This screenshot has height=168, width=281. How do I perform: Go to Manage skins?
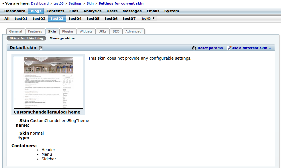click(x=62, y=38)
